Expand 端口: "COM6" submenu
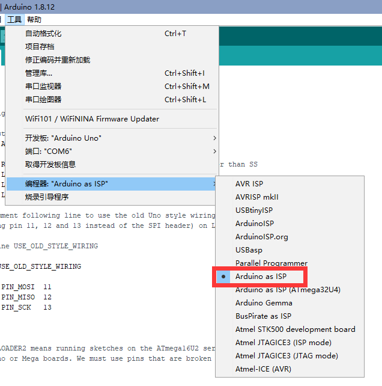The height and width of the screenshot is (386, 382). coord(112,151)
